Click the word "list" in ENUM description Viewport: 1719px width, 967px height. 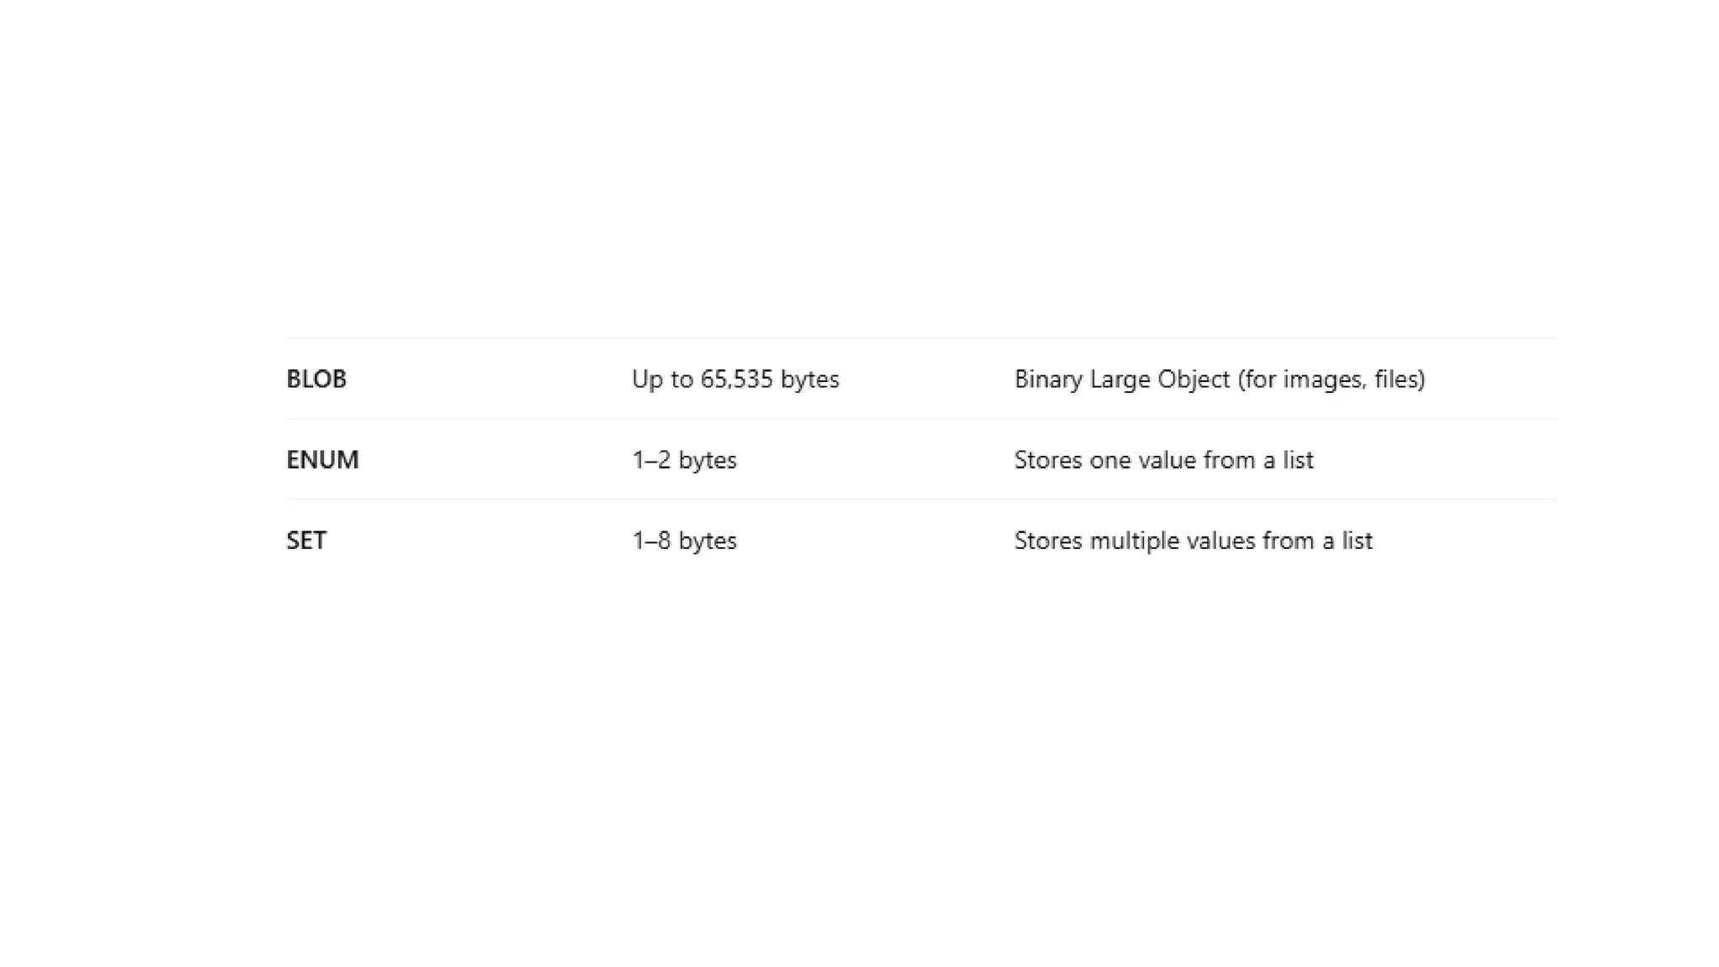[1298, 460]
